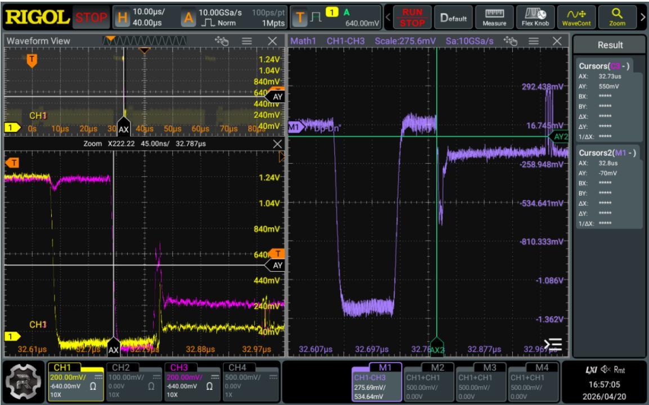Close the Zoom window with its X
The height and width of the screenshot is (405, 649).
[277, 143]
